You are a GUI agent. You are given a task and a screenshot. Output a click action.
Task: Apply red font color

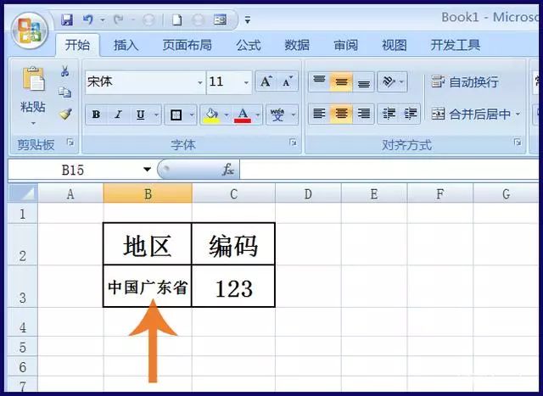click(x=243, y=115)
